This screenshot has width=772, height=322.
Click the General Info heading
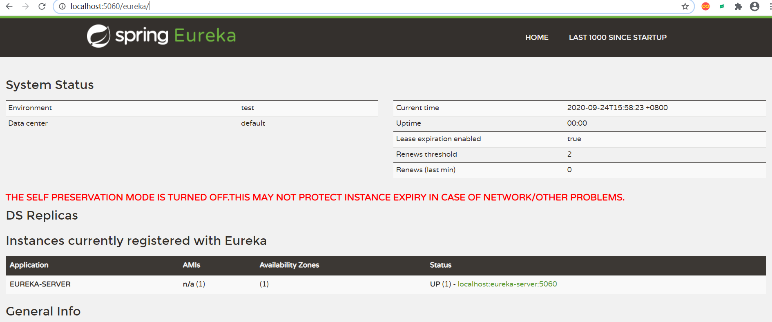(43, 311)
